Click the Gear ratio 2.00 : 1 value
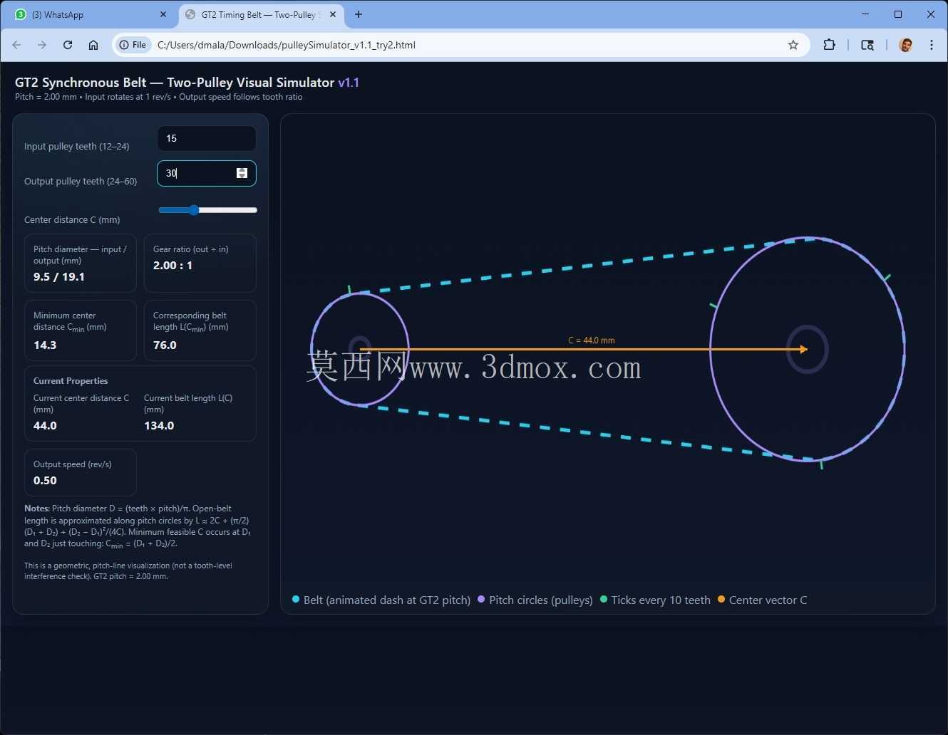This screenshot has width=948, height=735. [x=172, y=265]
